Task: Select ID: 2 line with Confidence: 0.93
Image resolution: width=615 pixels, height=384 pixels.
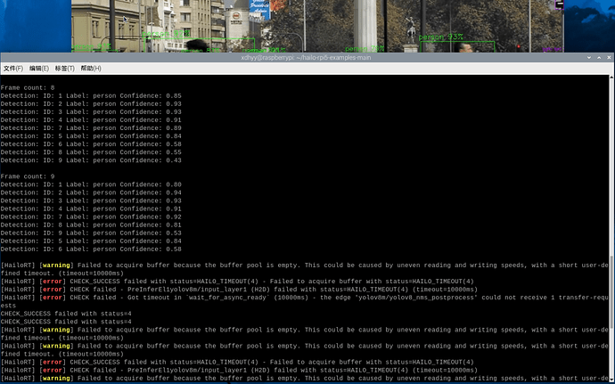Action: pyautogui.click(x=91, y=104)
